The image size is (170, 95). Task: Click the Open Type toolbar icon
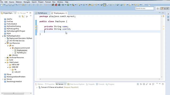click(x=89, y=5)
